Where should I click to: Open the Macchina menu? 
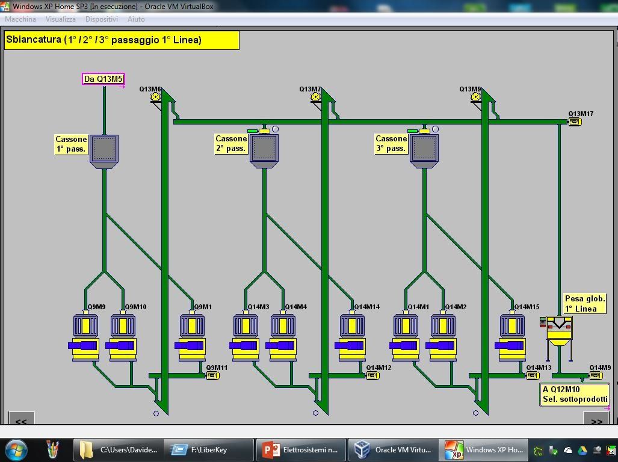(20, 19)
